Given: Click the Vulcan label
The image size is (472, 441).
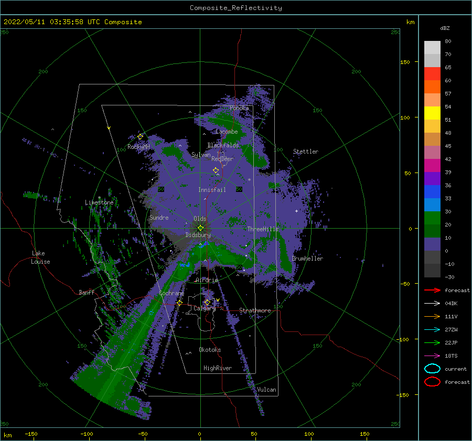Looking at the screenshot, I should (x=267, y=390).
